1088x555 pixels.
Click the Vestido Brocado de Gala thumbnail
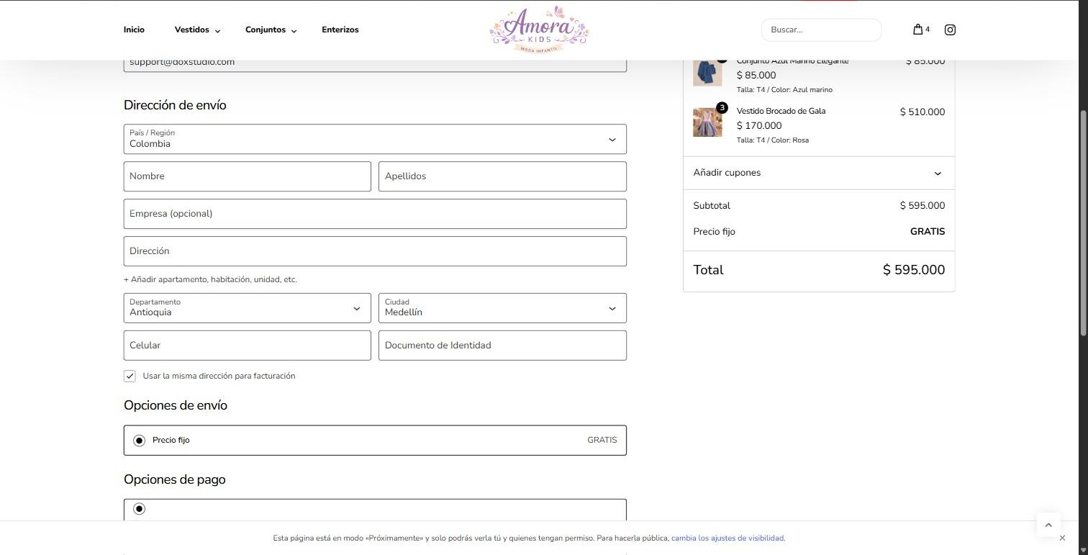pos(707,122)
